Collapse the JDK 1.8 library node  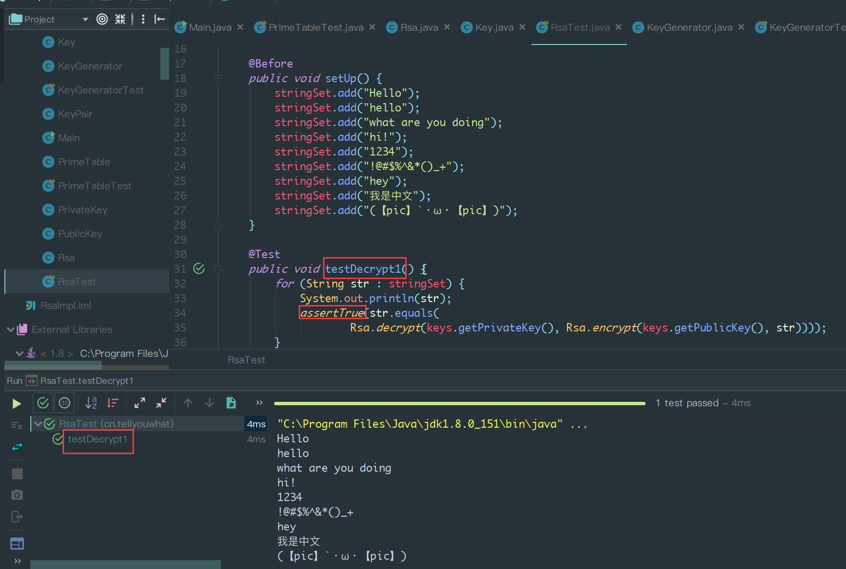(x=19, y=353)
